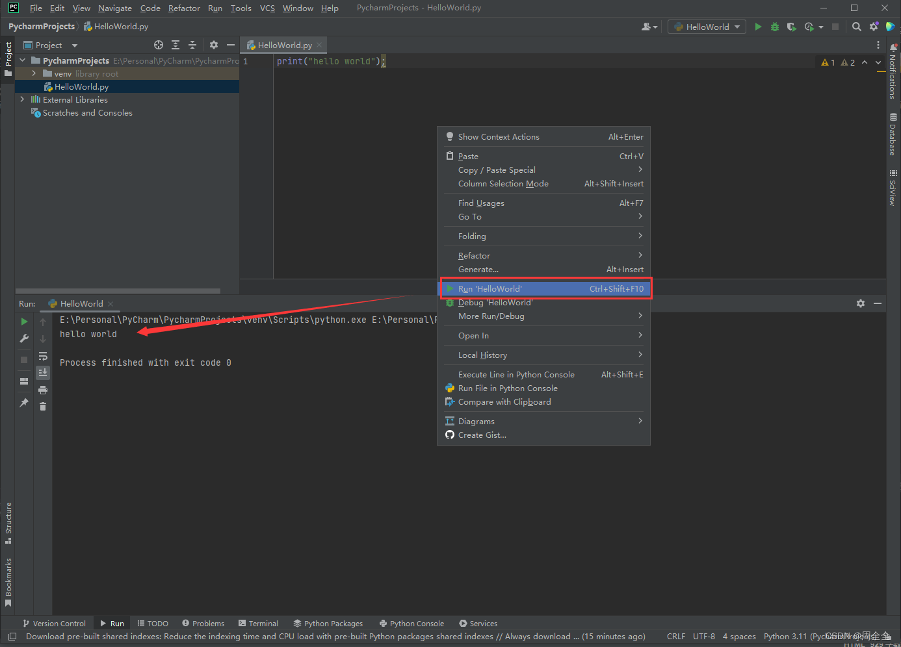This screenshot has height=647, width=901.
Task: Click the Debug bug icon in top toolbar
Action: [x=775, y=27]
